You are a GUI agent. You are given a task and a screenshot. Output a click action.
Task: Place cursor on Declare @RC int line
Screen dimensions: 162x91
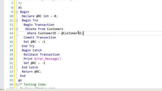coord(39,16)
